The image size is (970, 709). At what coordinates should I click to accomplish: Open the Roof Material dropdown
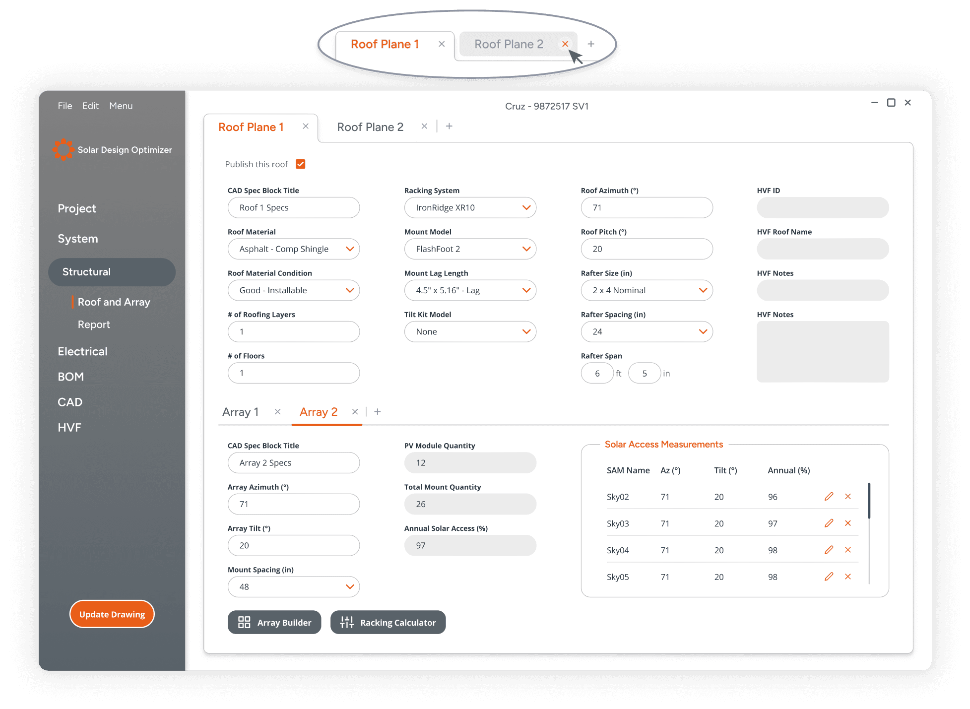[x=350, y=249]
